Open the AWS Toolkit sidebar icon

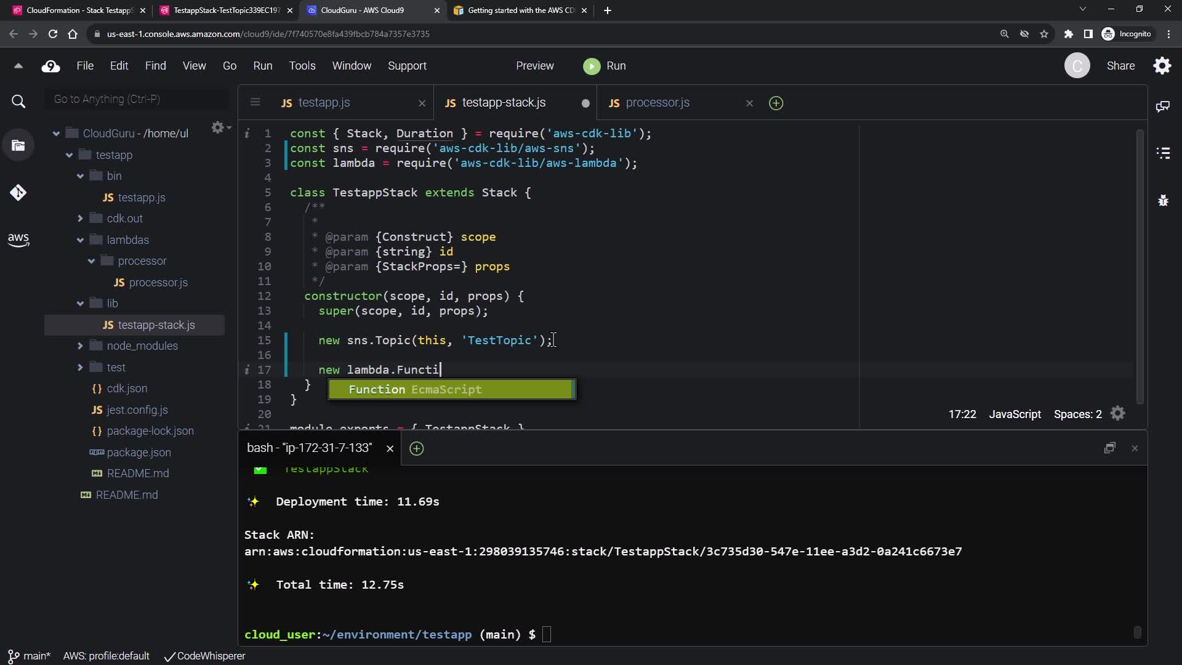[18, 240]
